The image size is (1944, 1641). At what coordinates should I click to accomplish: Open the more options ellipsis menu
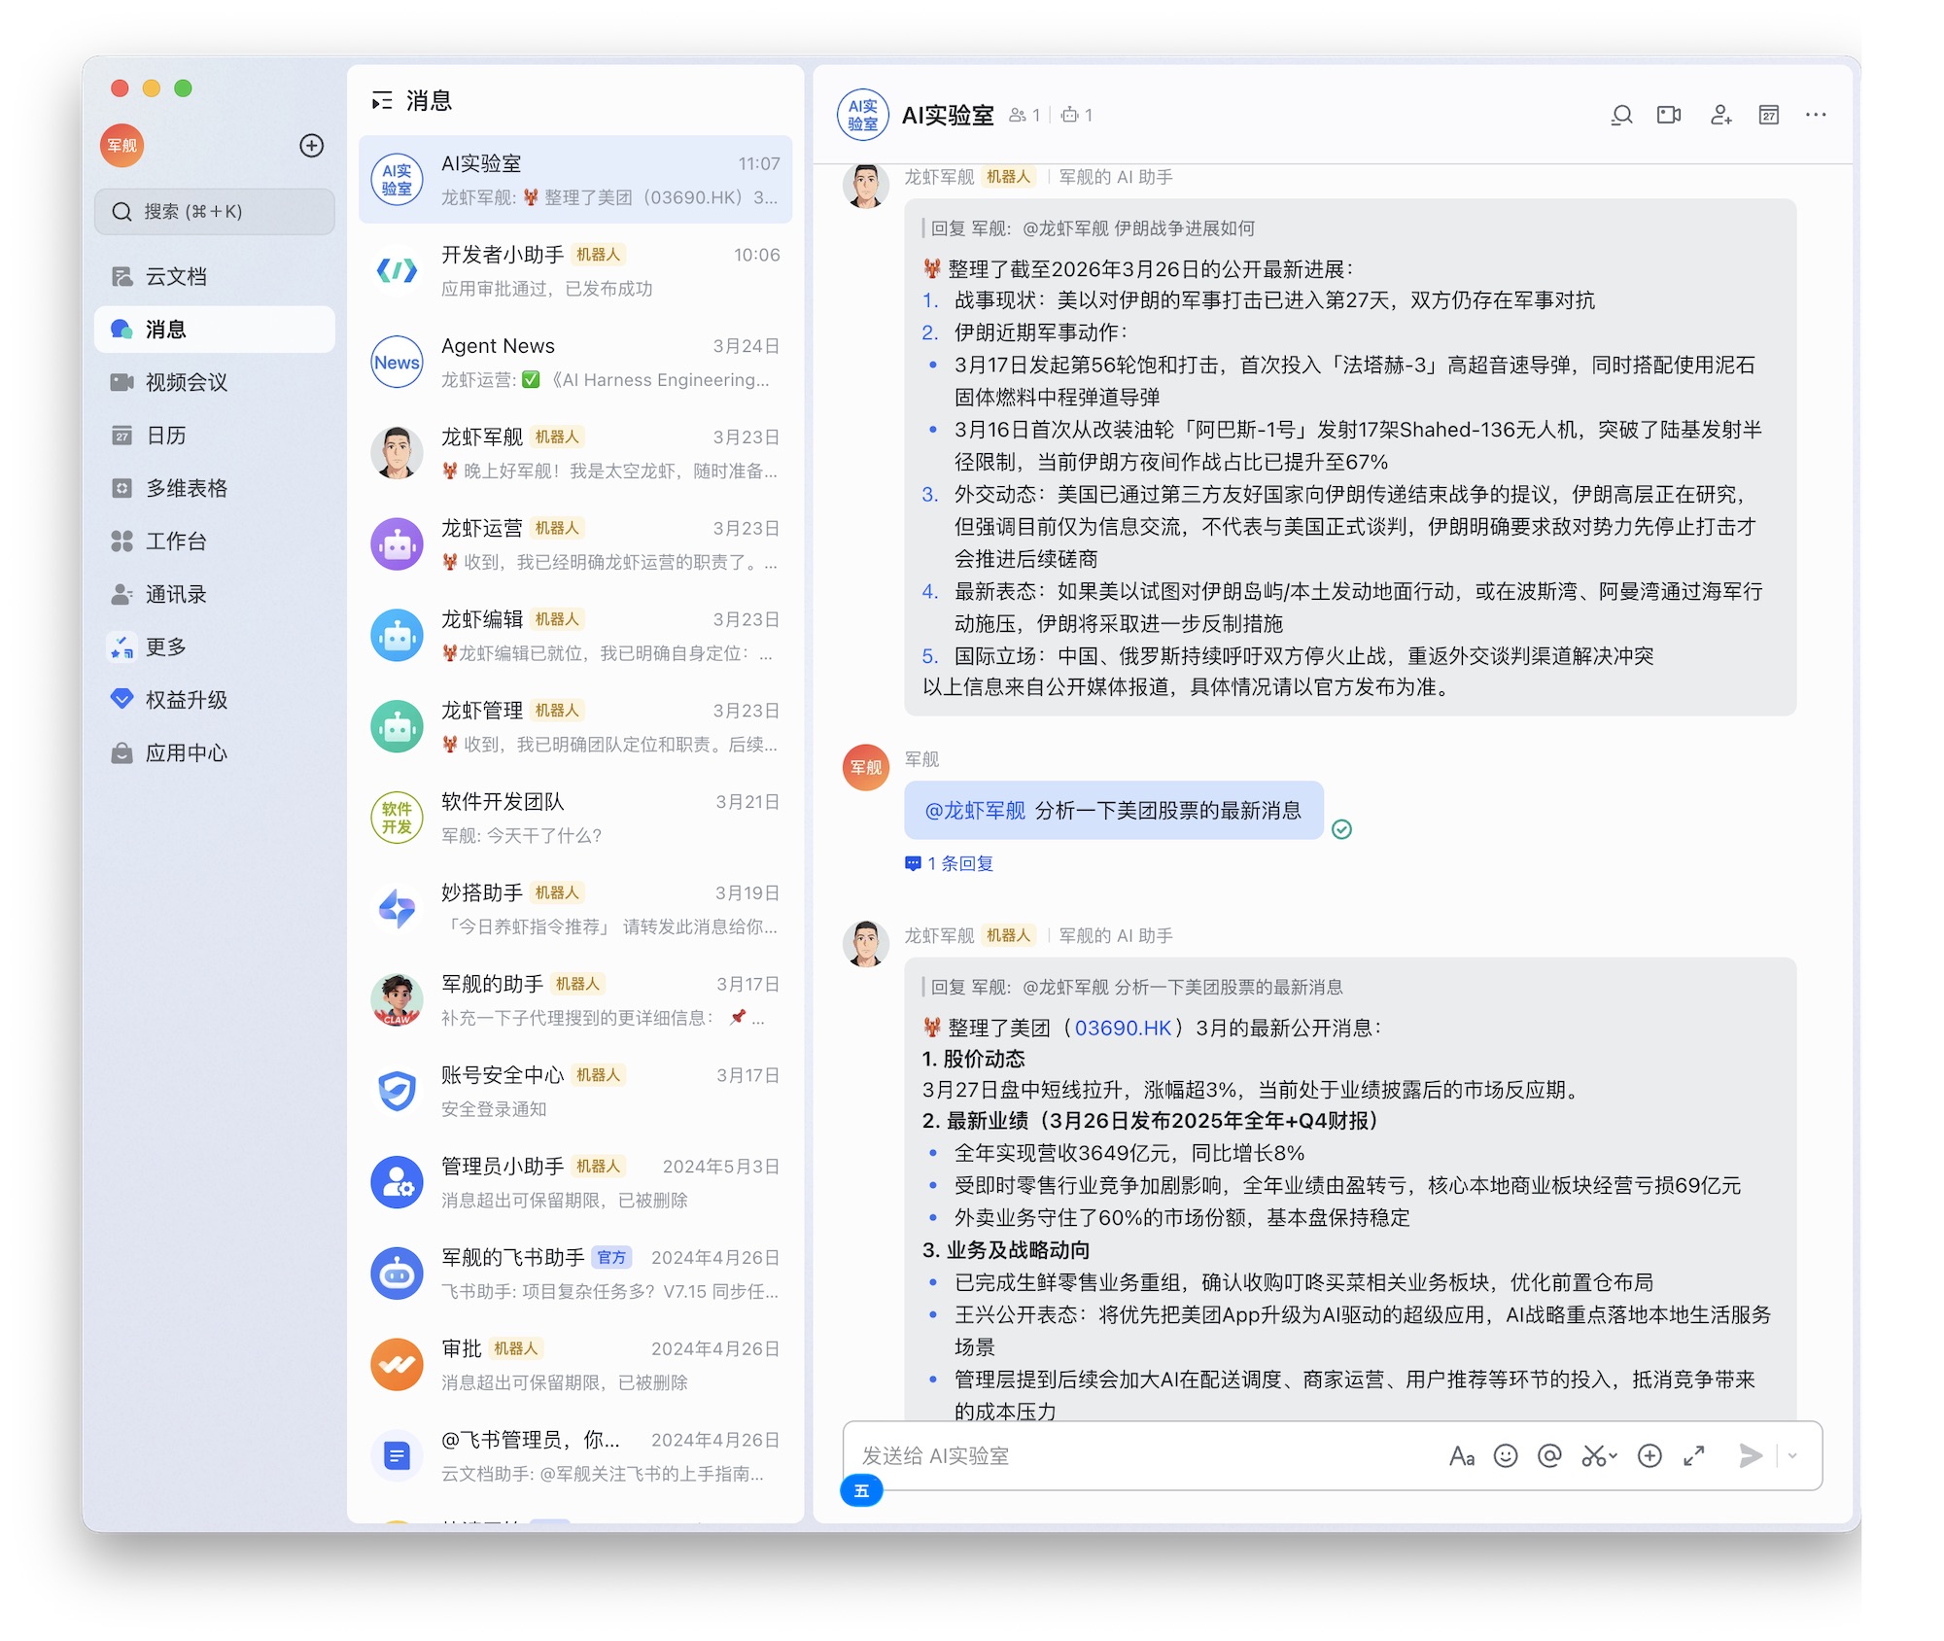click(x=1815, y=115)
